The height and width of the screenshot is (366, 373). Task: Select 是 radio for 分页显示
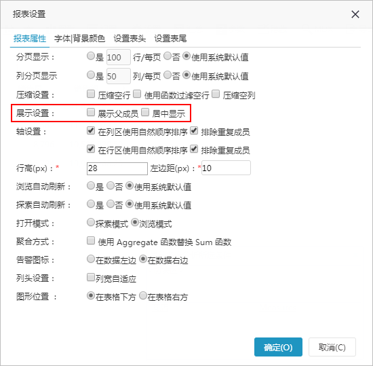tap(91, 56)
